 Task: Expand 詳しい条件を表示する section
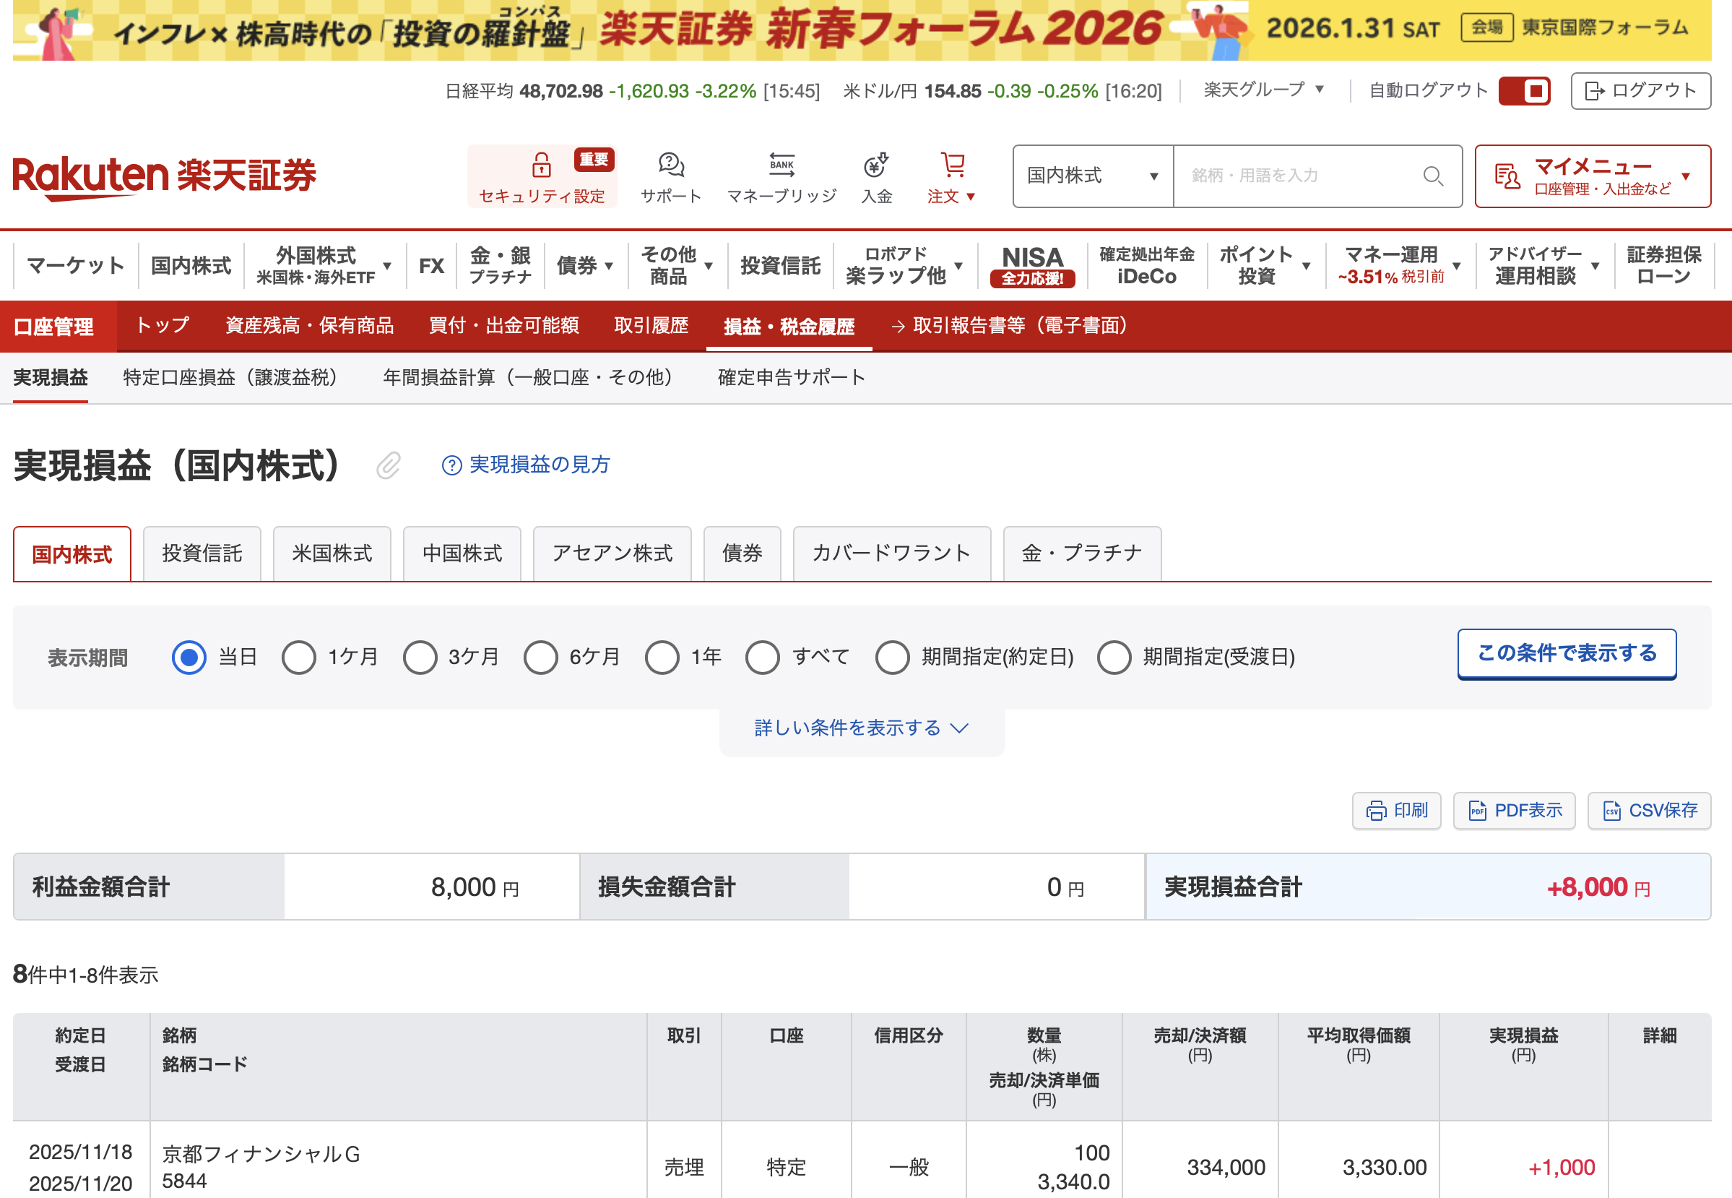coord(861,728)
